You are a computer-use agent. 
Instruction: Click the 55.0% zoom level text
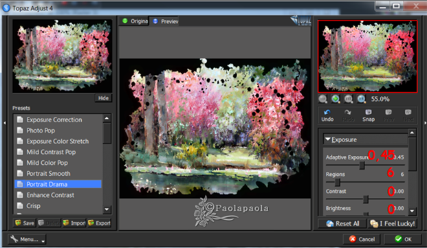coord(380,99)
